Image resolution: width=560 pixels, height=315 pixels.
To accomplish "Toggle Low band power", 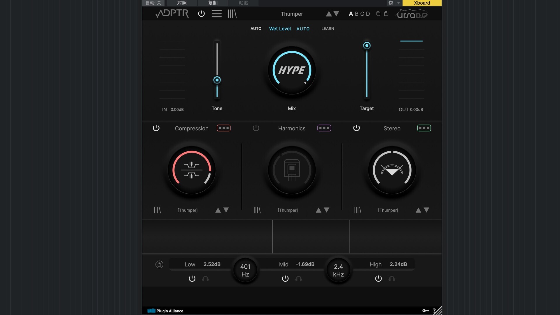I will 192,279.
